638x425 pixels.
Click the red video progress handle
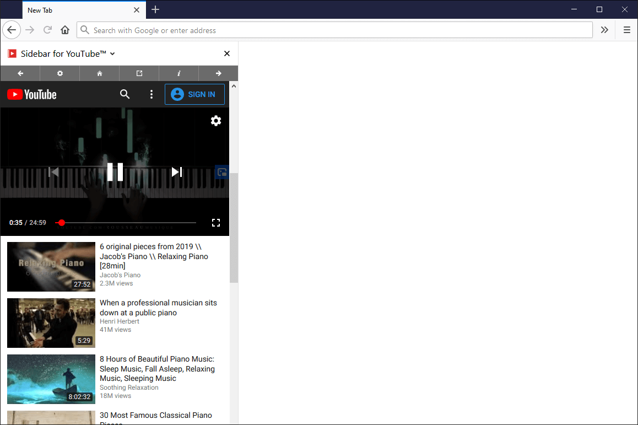62,223
